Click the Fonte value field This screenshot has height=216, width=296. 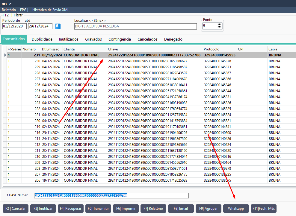210,26
